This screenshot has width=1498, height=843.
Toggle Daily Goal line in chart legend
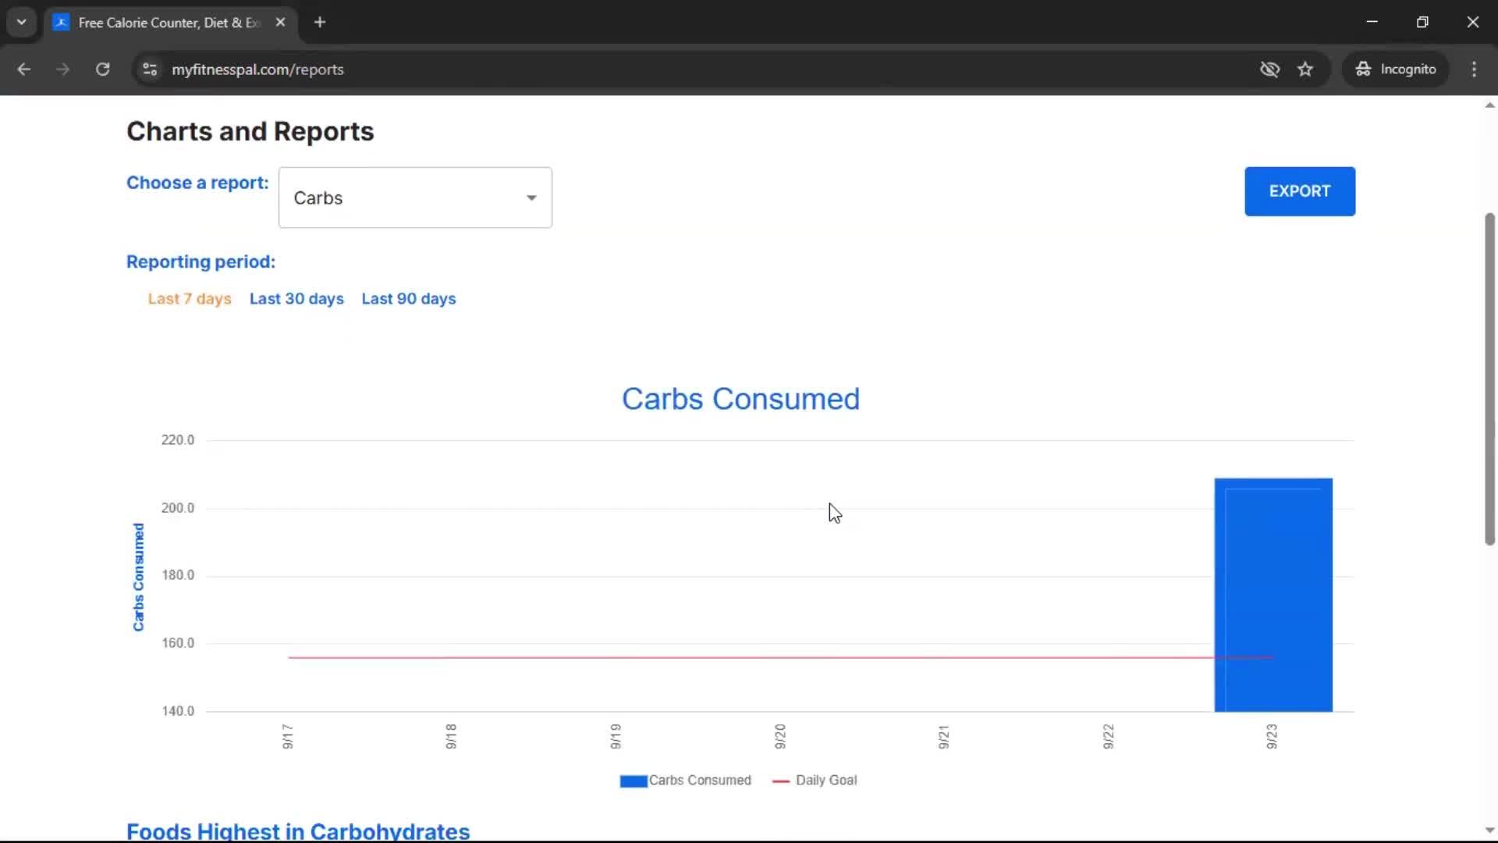[x=815, y=781]
